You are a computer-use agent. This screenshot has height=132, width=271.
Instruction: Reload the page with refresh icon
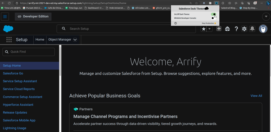pos(9,3)
